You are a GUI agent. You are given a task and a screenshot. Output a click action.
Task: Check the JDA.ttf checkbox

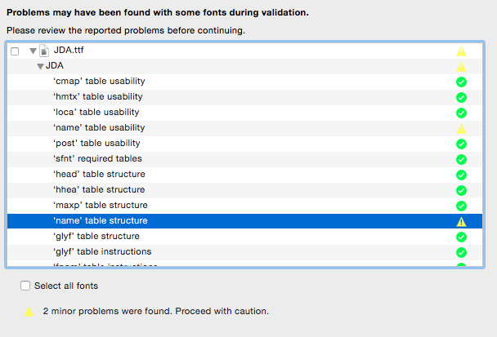coord(15,51)
